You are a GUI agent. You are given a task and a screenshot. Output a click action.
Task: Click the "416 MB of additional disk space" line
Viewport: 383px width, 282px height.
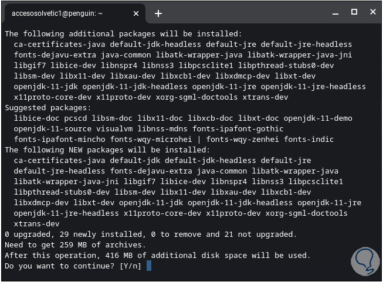157,255
